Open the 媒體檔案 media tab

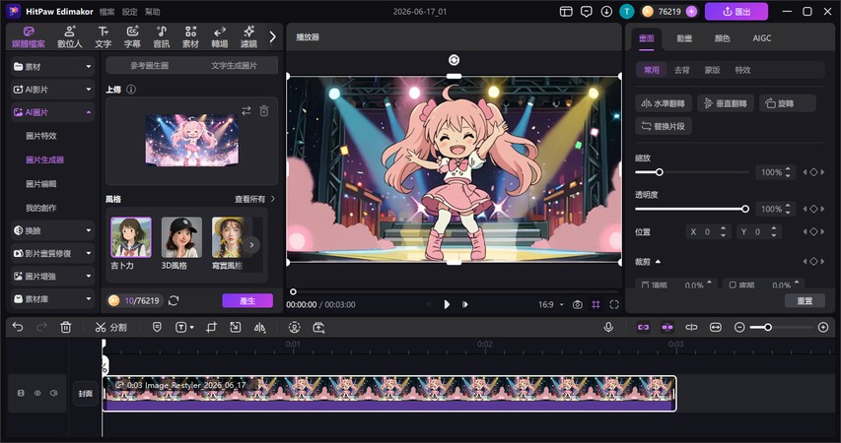(29, 37)
